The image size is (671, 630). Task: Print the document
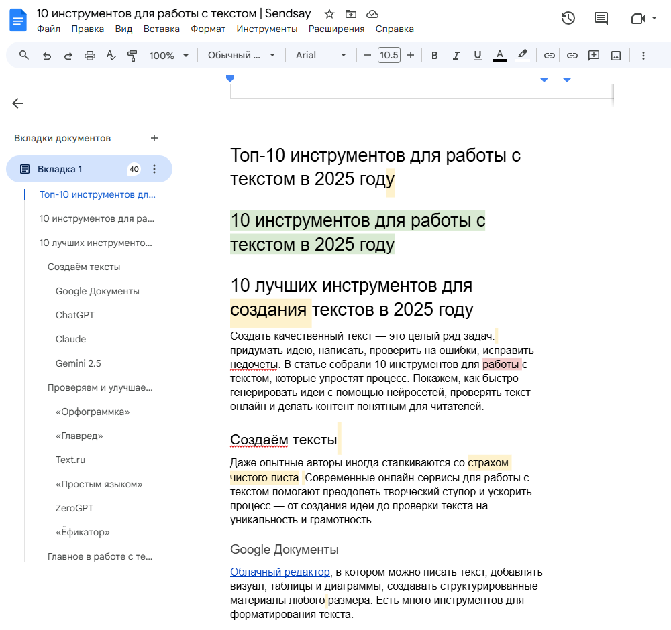pos(89,56)
